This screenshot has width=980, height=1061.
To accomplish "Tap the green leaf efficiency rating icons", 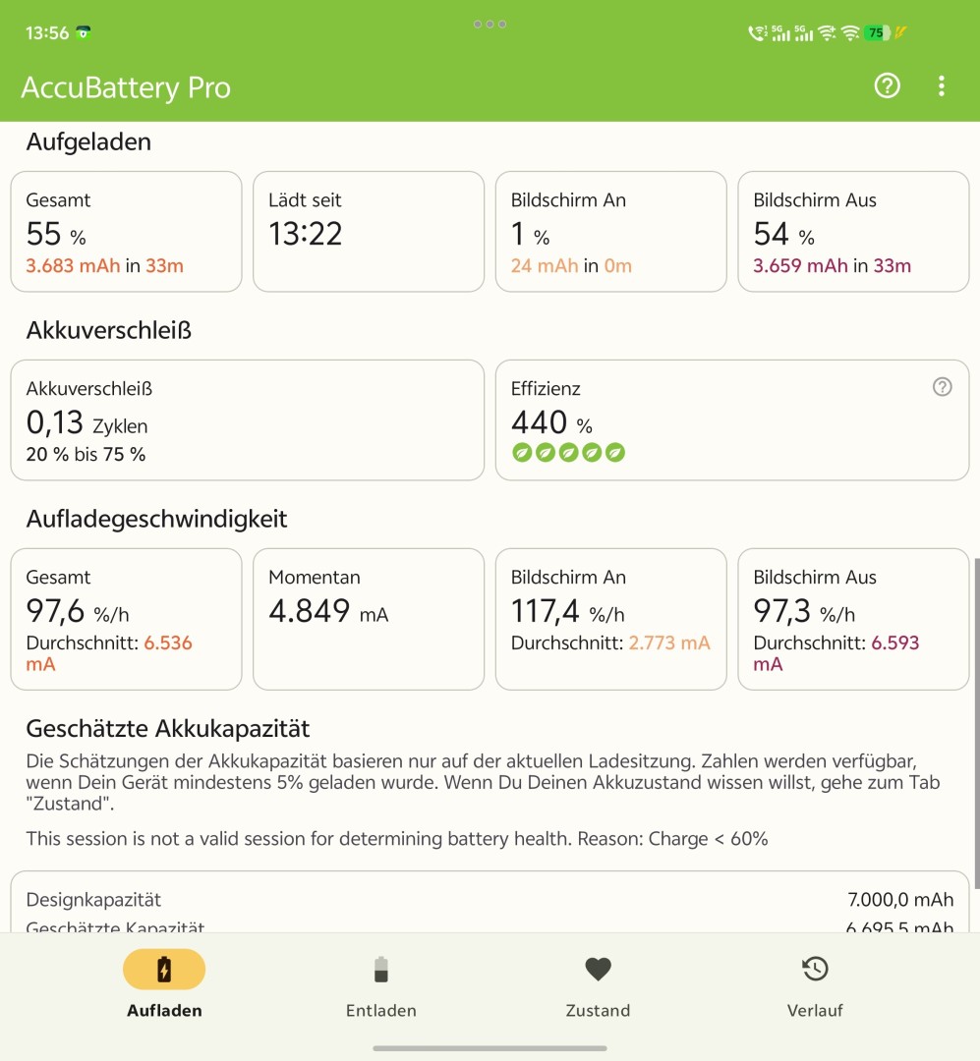I will click(568, 453).
